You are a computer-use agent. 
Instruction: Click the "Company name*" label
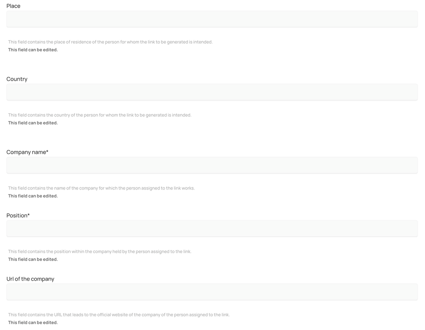pos(27,152)
